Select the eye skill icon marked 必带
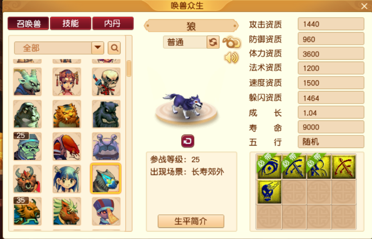The height and width of the screenshot is (239, 372). (269, 167)
